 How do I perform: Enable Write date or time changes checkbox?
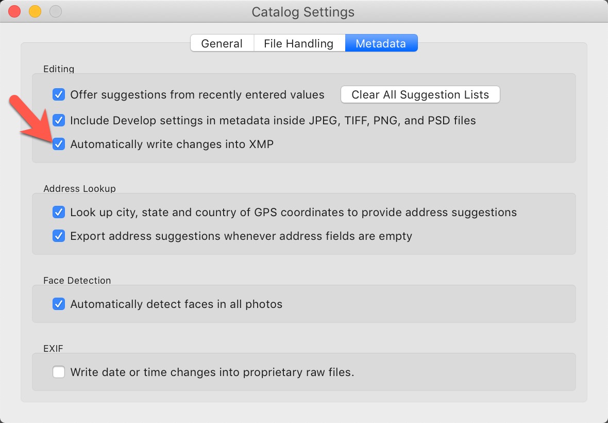59,372
